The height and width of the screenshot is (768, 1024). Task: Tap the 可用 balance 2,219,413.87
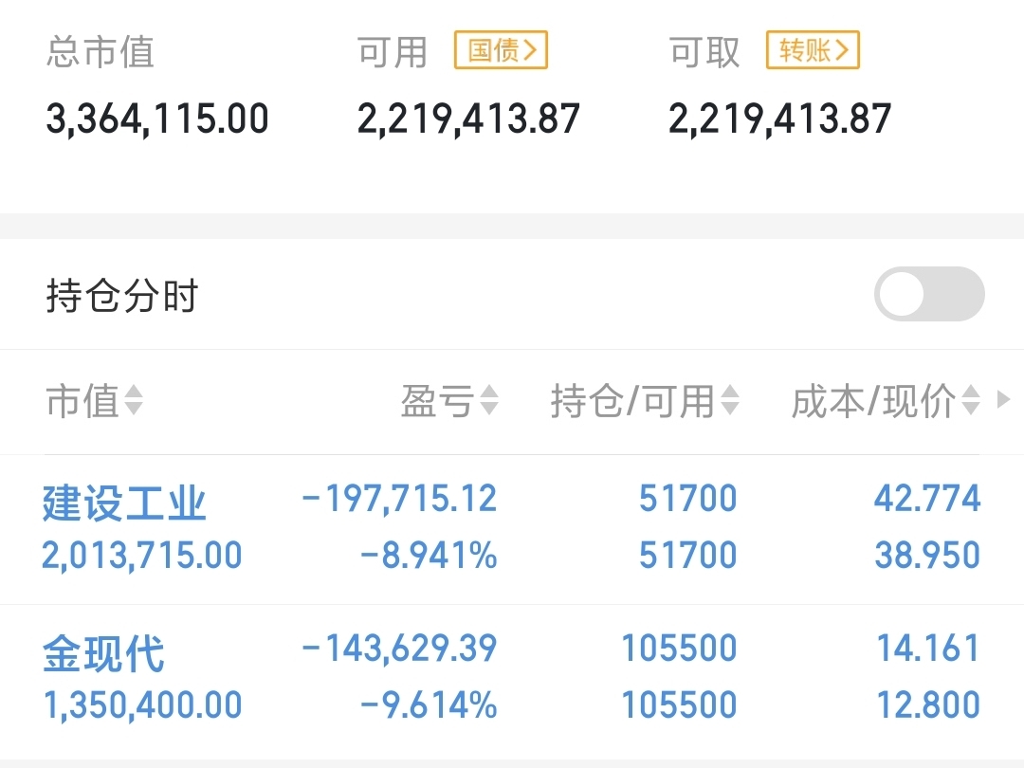coord(468,119)
